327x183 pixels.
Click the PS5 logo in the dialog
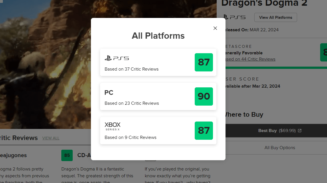[x=117, y=58]
